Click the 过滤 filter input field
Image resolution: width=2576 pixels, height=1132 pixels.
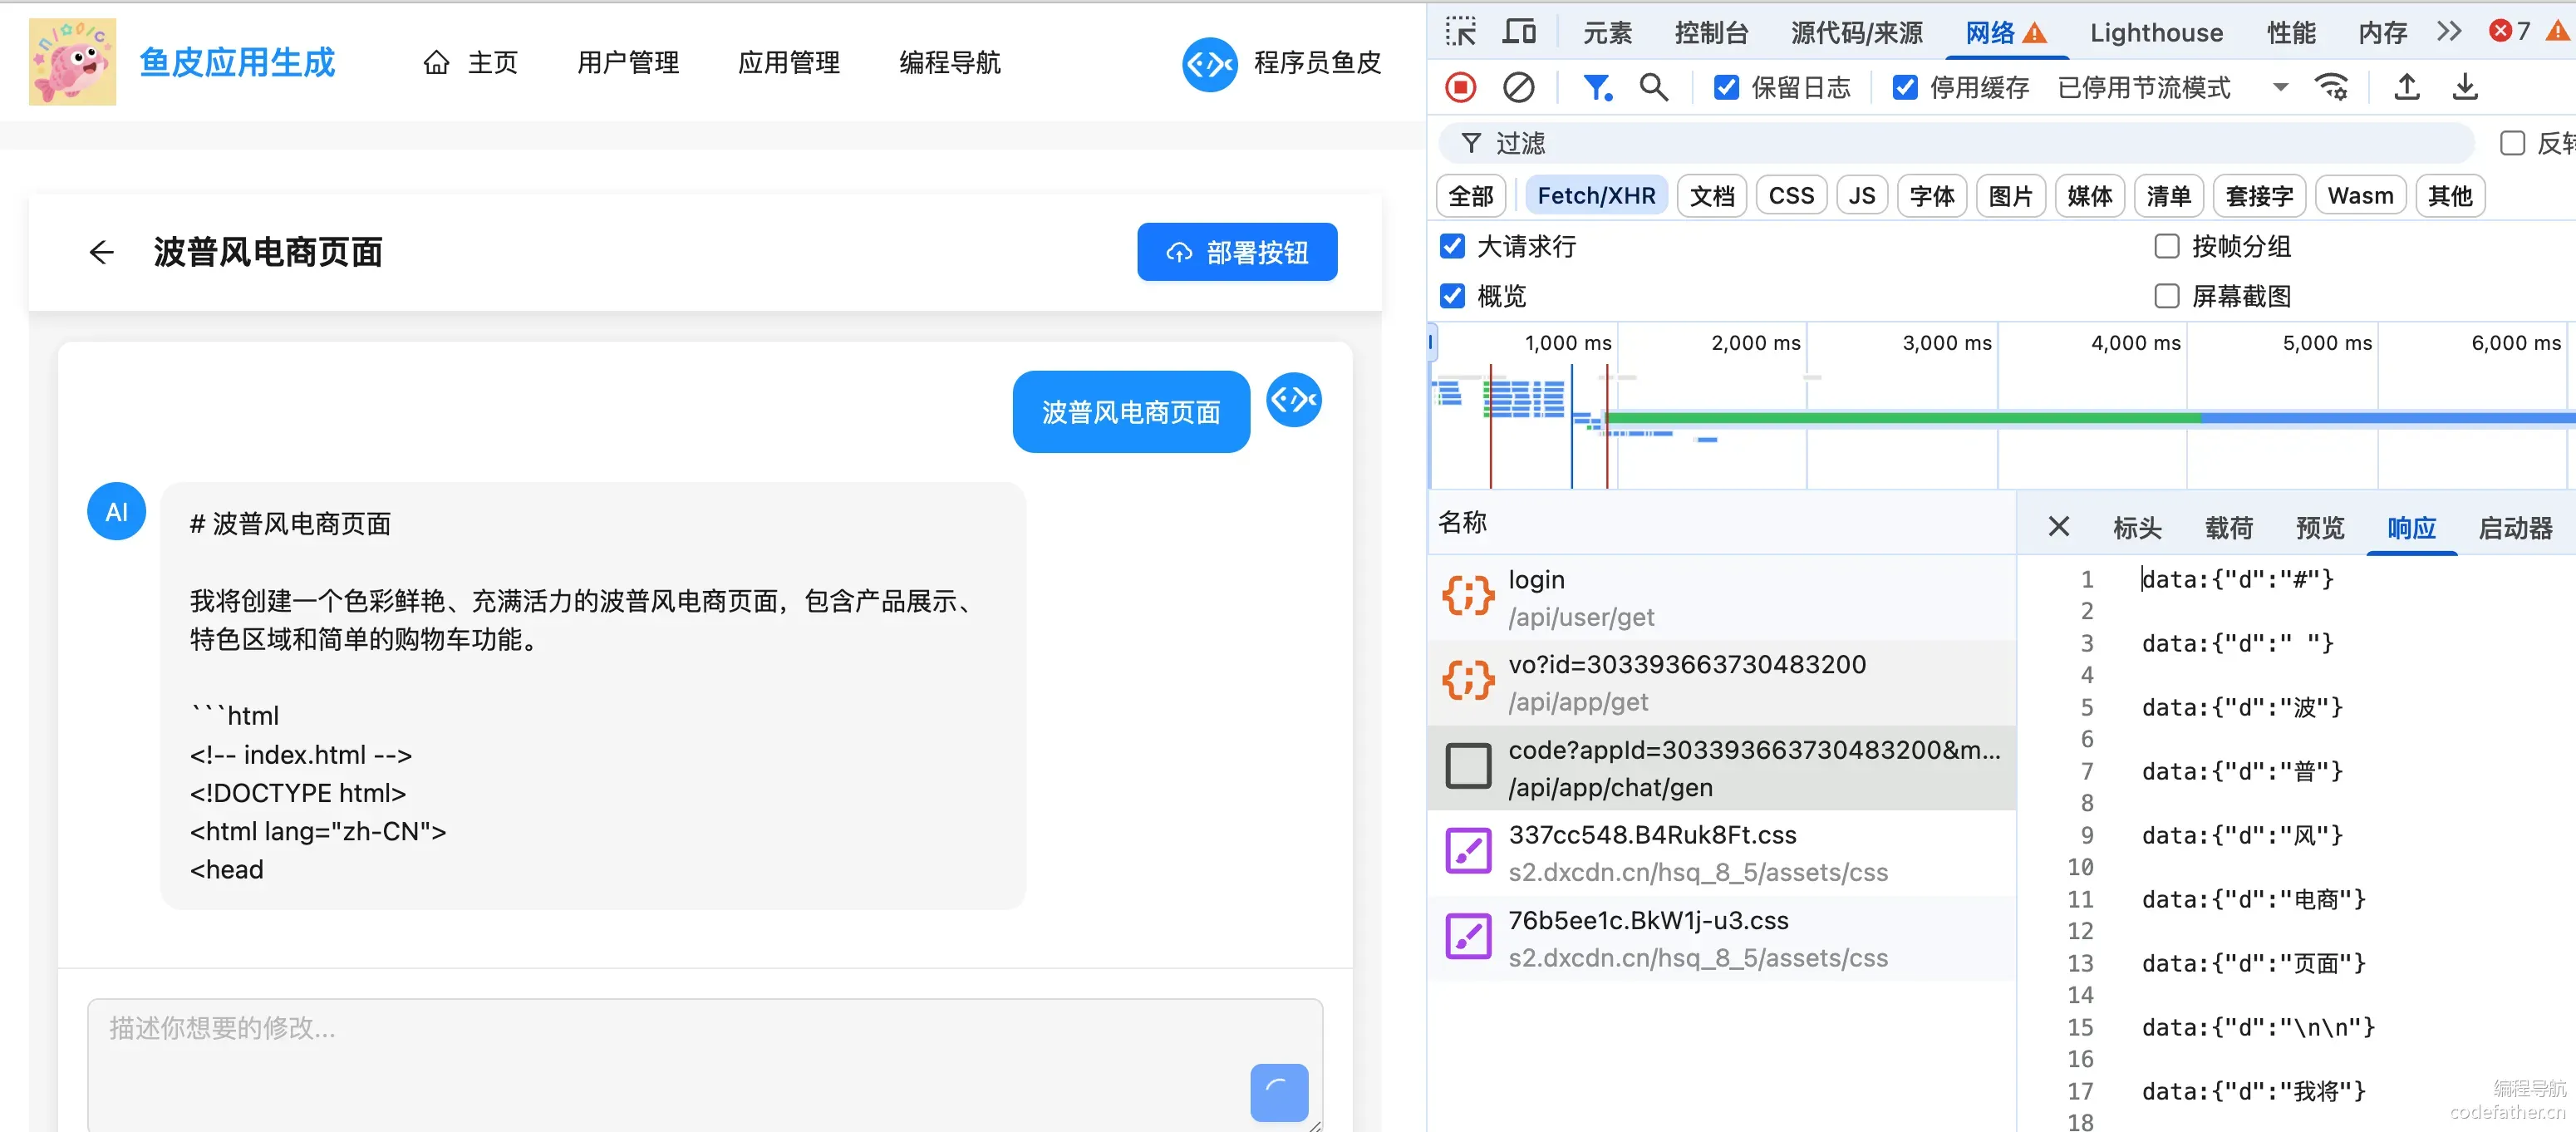coord(1956,144)
